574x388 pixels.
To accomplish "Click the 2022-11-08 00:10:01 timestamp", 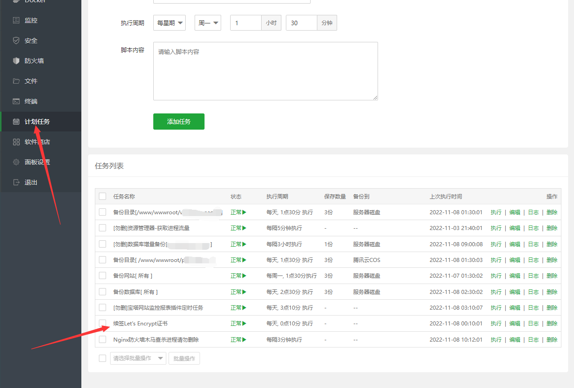I will [x=456, y=324].
